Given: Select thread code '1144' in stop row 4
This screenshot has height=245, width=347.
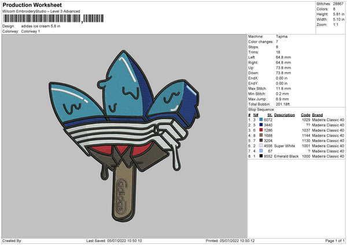Looking at the screenshot, I should [x=306, y=136].
